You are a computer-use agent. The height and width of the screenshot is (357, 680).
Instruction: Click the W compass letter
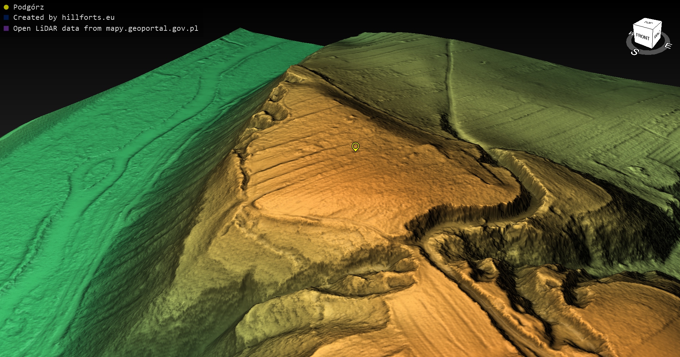coord(630,33)
